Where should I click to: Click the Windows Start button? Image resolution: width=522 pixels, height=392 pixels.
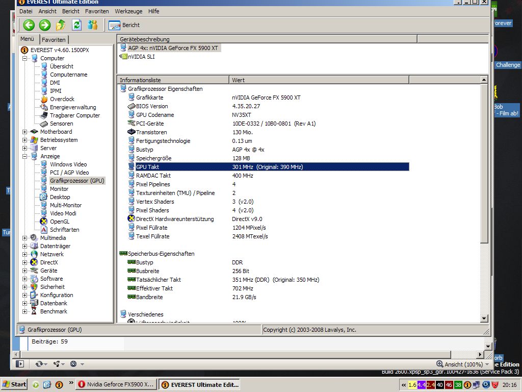(x=14, y=384)
